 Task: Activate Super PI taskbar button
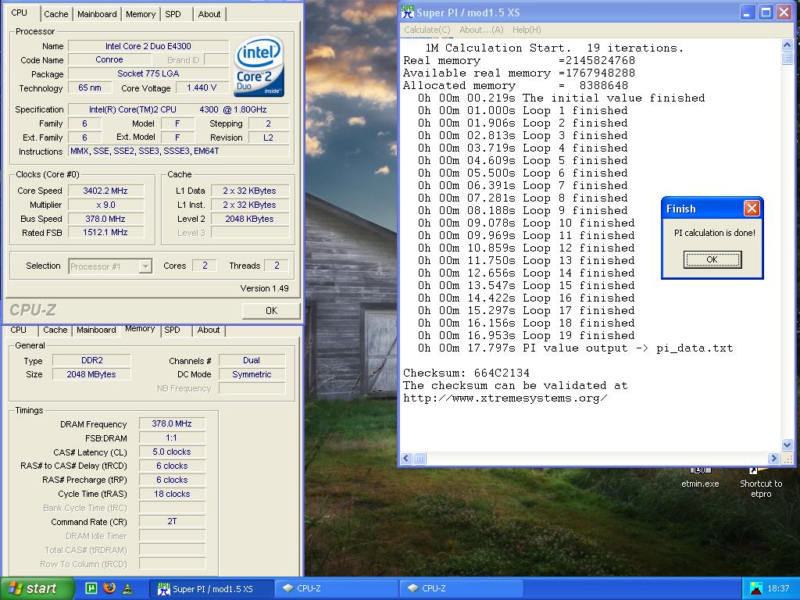click(x=212, y=589)
